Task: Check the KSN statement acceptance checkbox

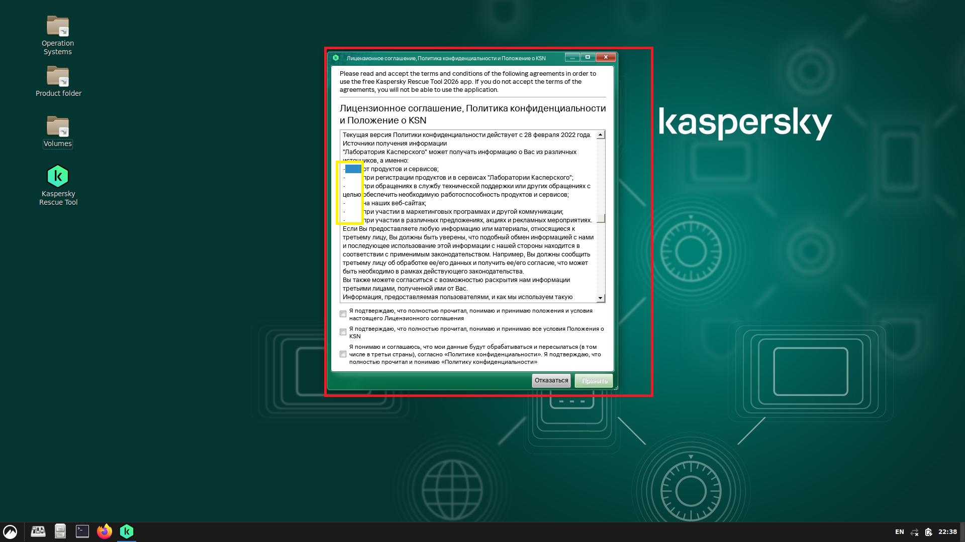Action: (x=343, y=332)
